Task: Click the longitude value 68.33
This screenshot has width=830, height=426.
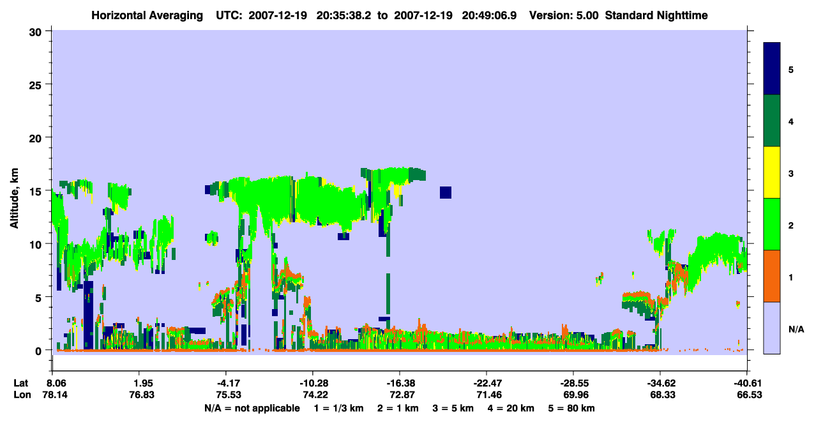Action: (663, 395)
